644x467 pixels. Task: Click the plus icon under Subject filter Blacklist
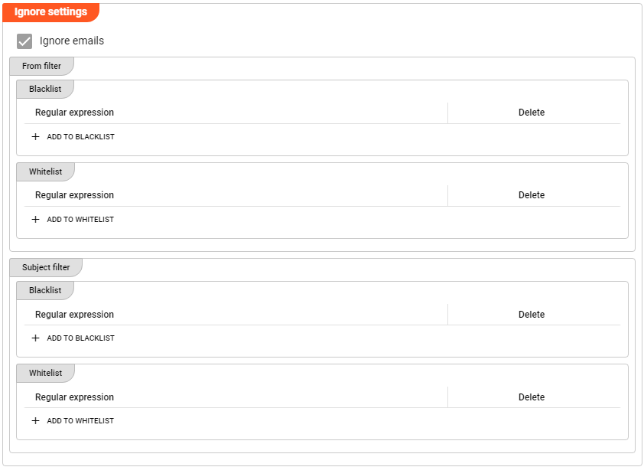pos(35,338)
